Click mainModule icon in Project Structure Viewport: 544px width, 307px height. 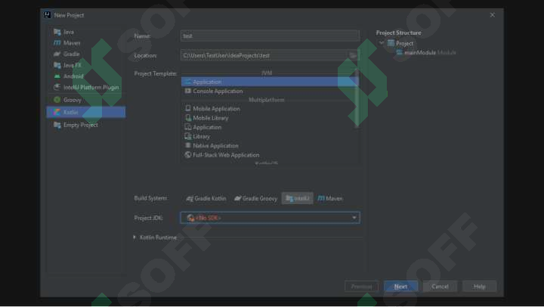point(400,52)
